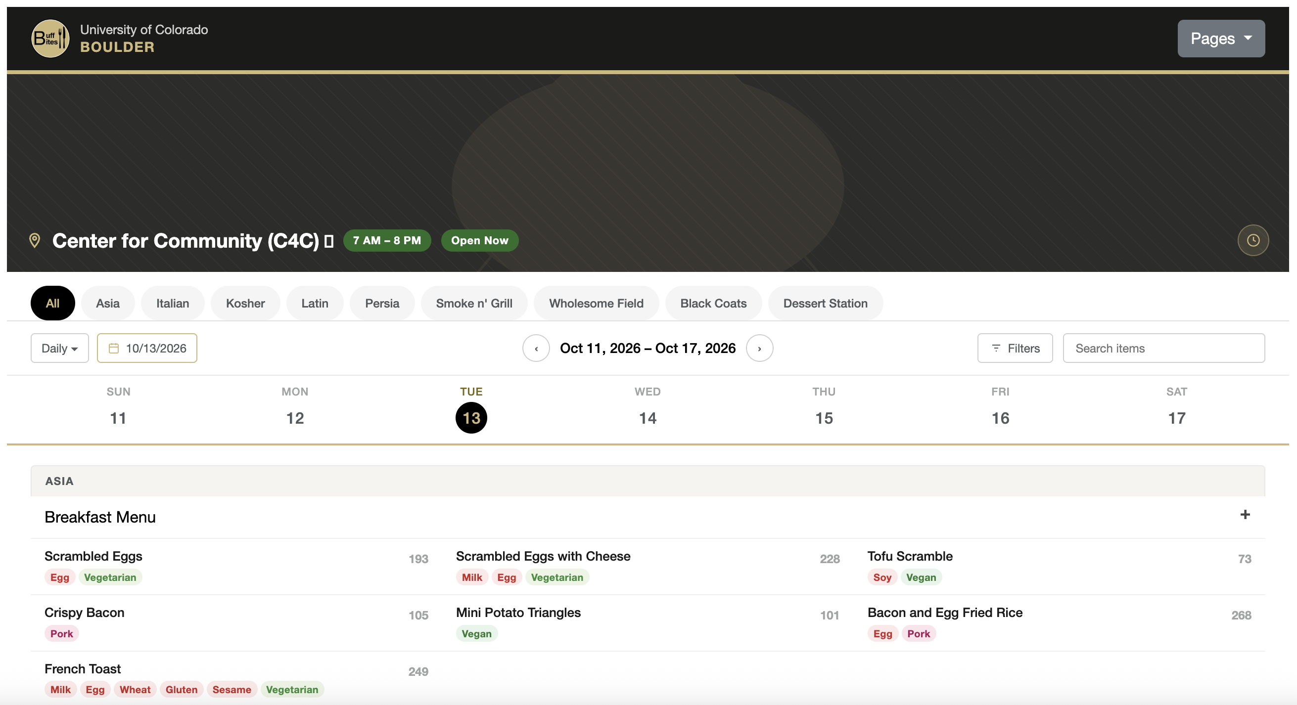
Task: Select the Dessert Station tab
Action: pyautogui.click(x=825, y=304)
